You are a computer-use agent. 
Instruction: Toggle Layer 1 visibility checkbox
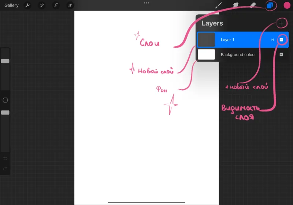pos(281,40)
